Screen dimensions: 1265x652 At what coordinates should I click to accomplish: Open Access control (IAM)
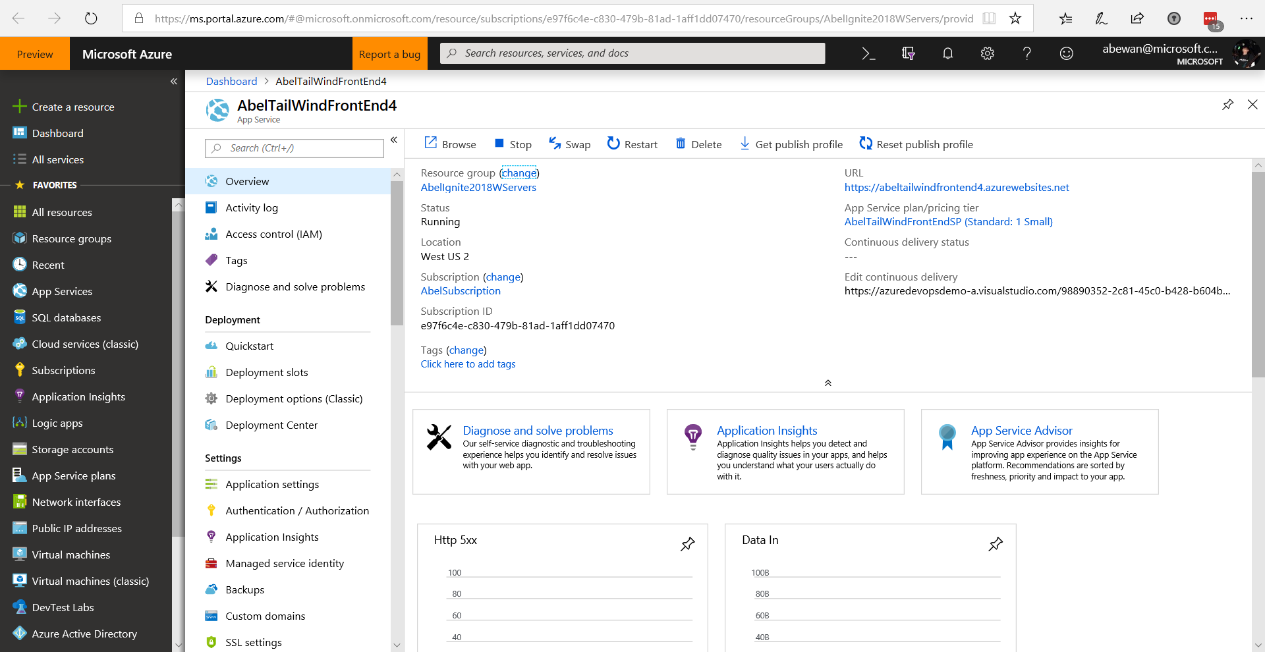tap(288, 234)
